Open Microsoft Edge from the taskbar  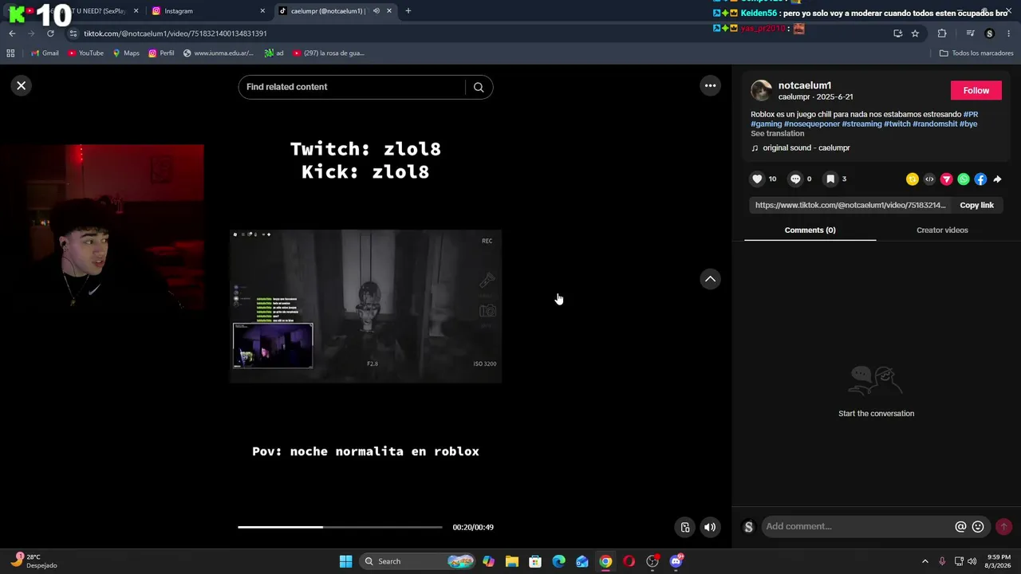(559, 561)
